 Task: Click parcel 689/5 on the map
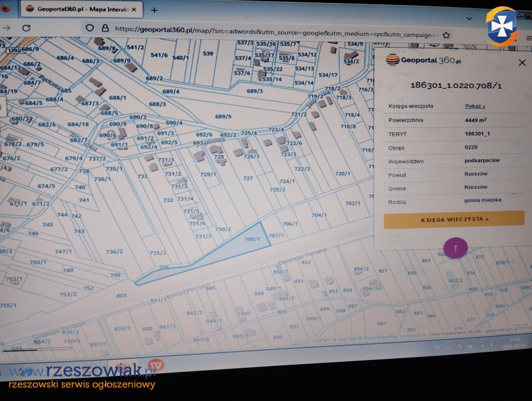223,116
